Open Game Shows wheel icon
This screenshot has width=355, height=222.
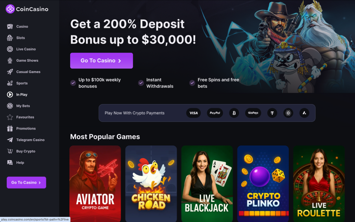tap(10, 60)
